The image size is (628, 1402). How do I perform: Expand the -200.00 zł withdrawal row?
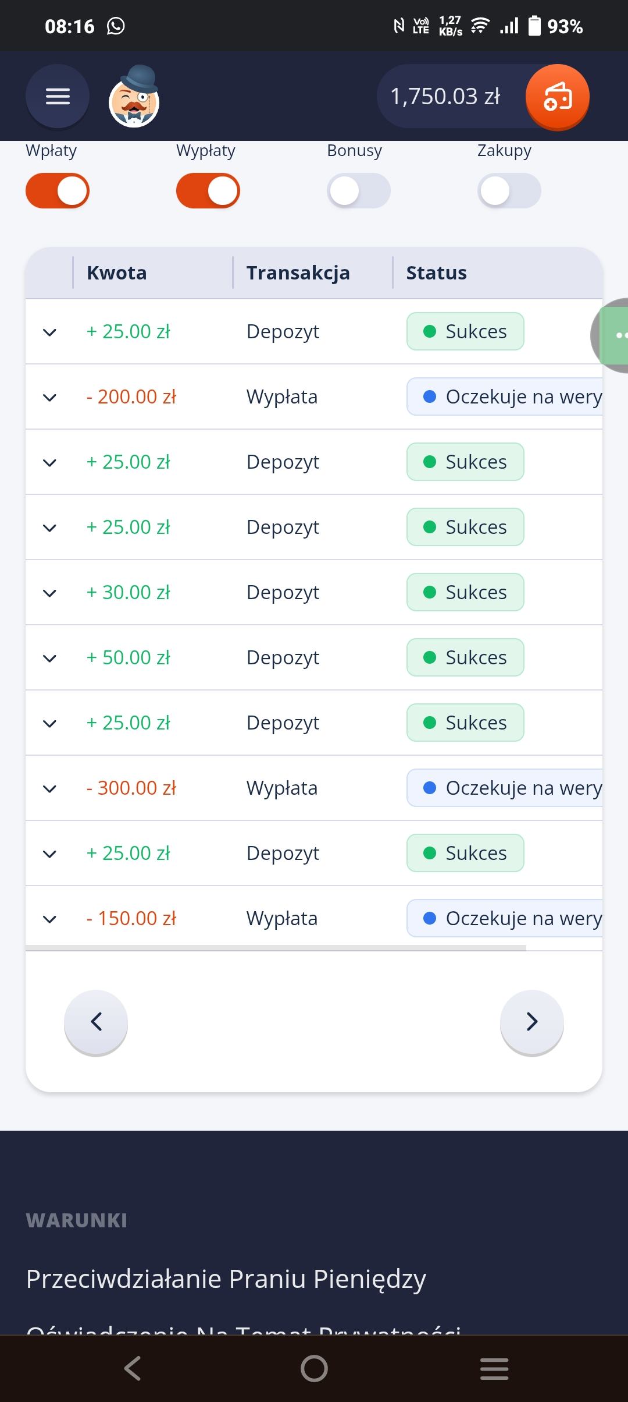tap(50, 398)
